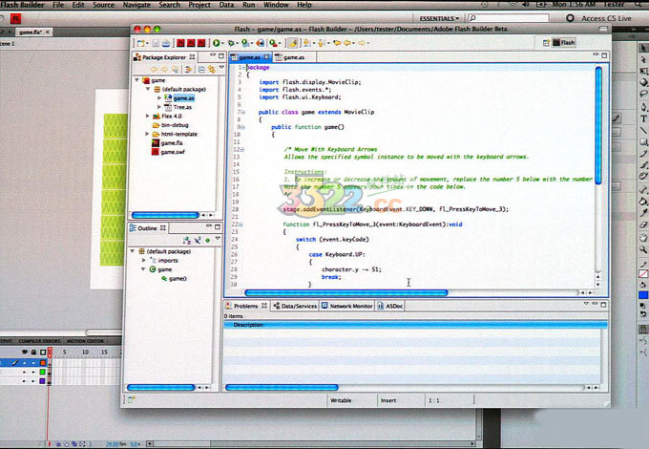The height and width of the screenshot is (449, 649).
Task: Click the Export Release Build icon
Action: [261, 43]
